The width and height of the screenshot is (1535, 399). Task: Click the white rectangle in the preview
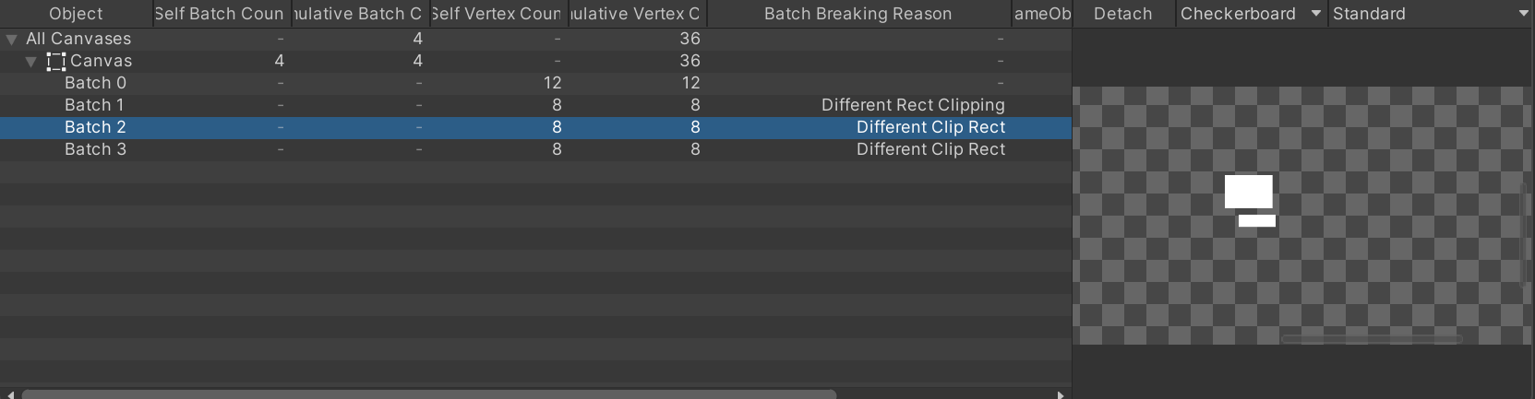1248,192
